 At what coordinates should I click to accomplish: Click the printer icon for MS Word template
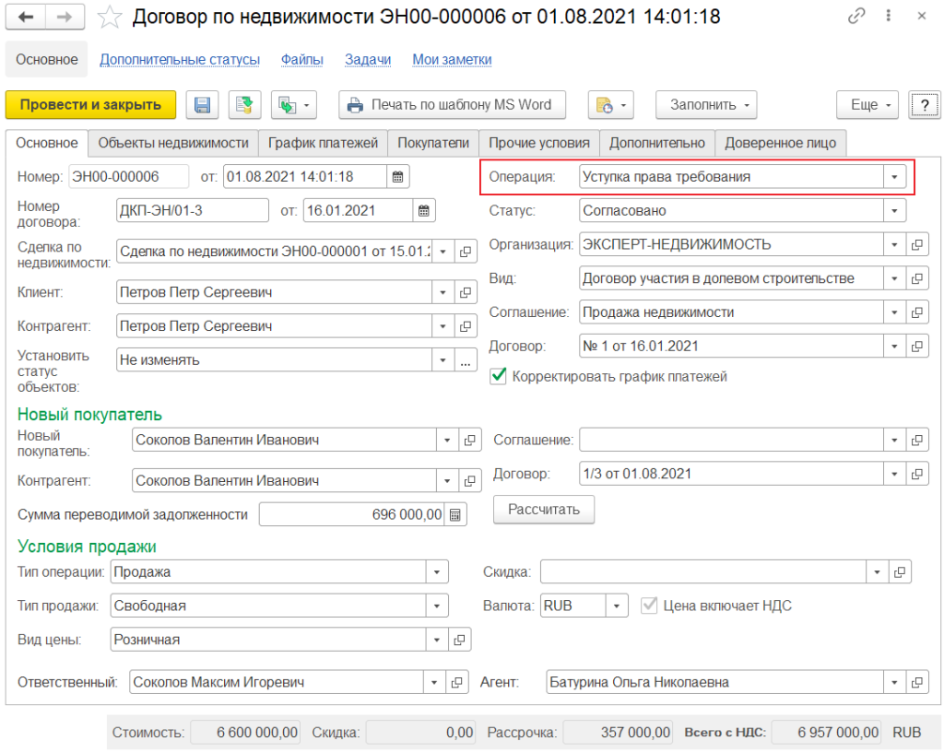pyautogui.click(x=355, y=105)
